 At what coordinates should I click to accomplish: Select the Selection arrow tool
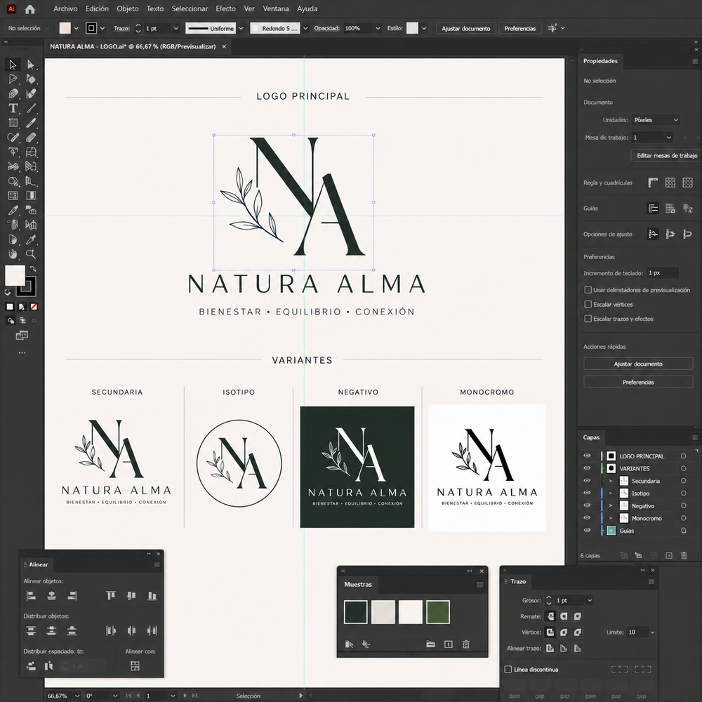[x=13, y=65]
